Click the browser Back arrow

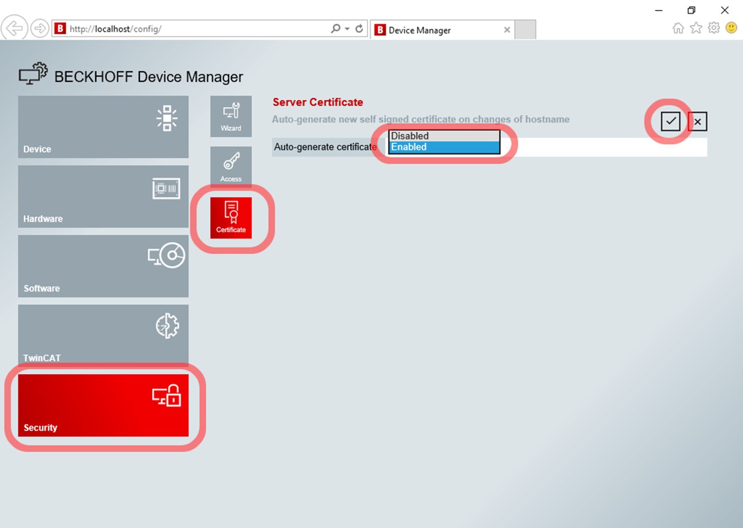pos(14,29)
